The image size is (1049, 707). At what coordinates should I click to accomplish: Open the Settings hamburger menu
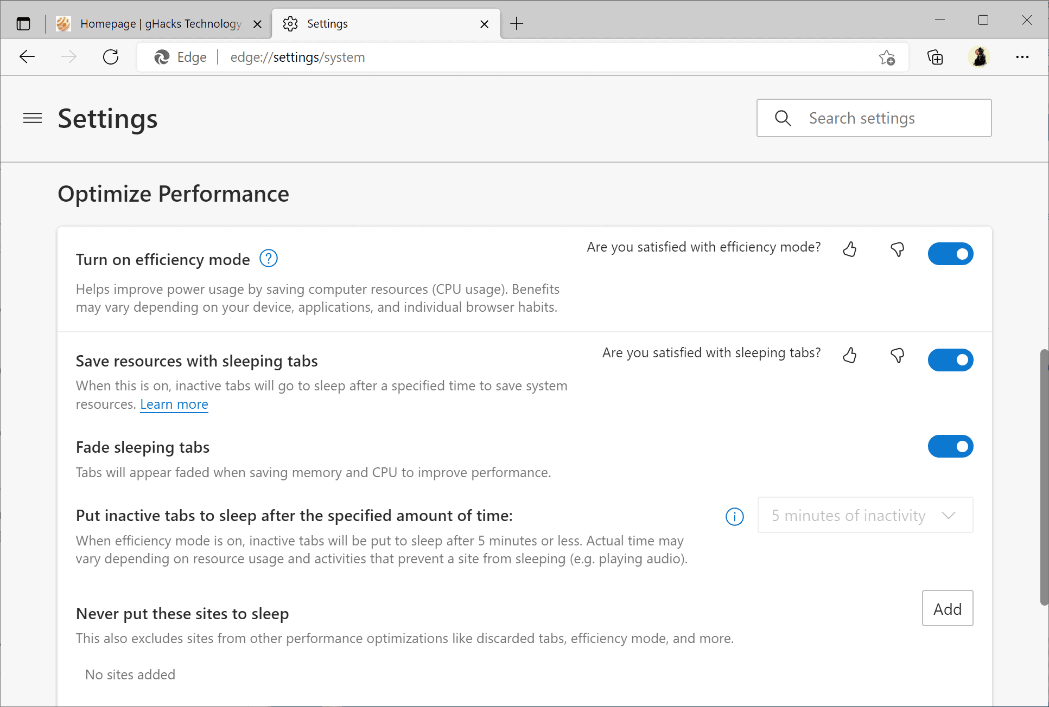(33, 118)
